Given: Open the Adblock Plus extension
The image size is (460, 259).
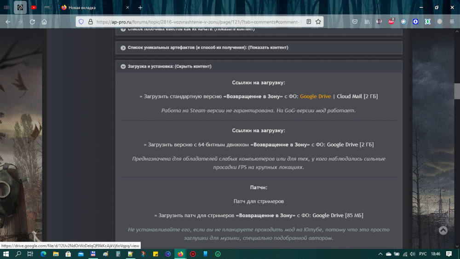Looking at the screenshot, I should [391, 22].
